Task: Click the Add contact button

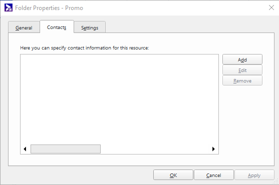Action: tap(242, 59)
